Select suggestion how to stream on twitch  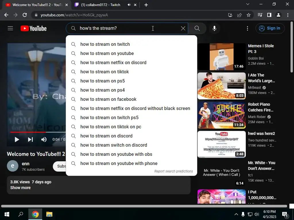coord(131,44)
